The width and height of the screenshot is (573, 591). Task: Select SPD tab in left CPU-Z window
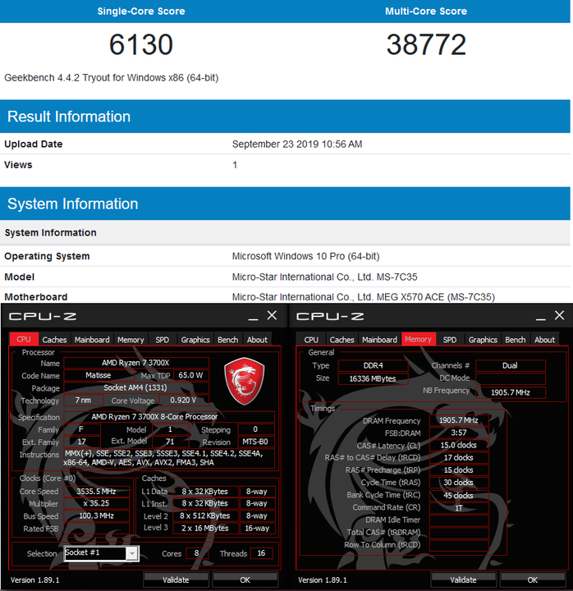162,339
